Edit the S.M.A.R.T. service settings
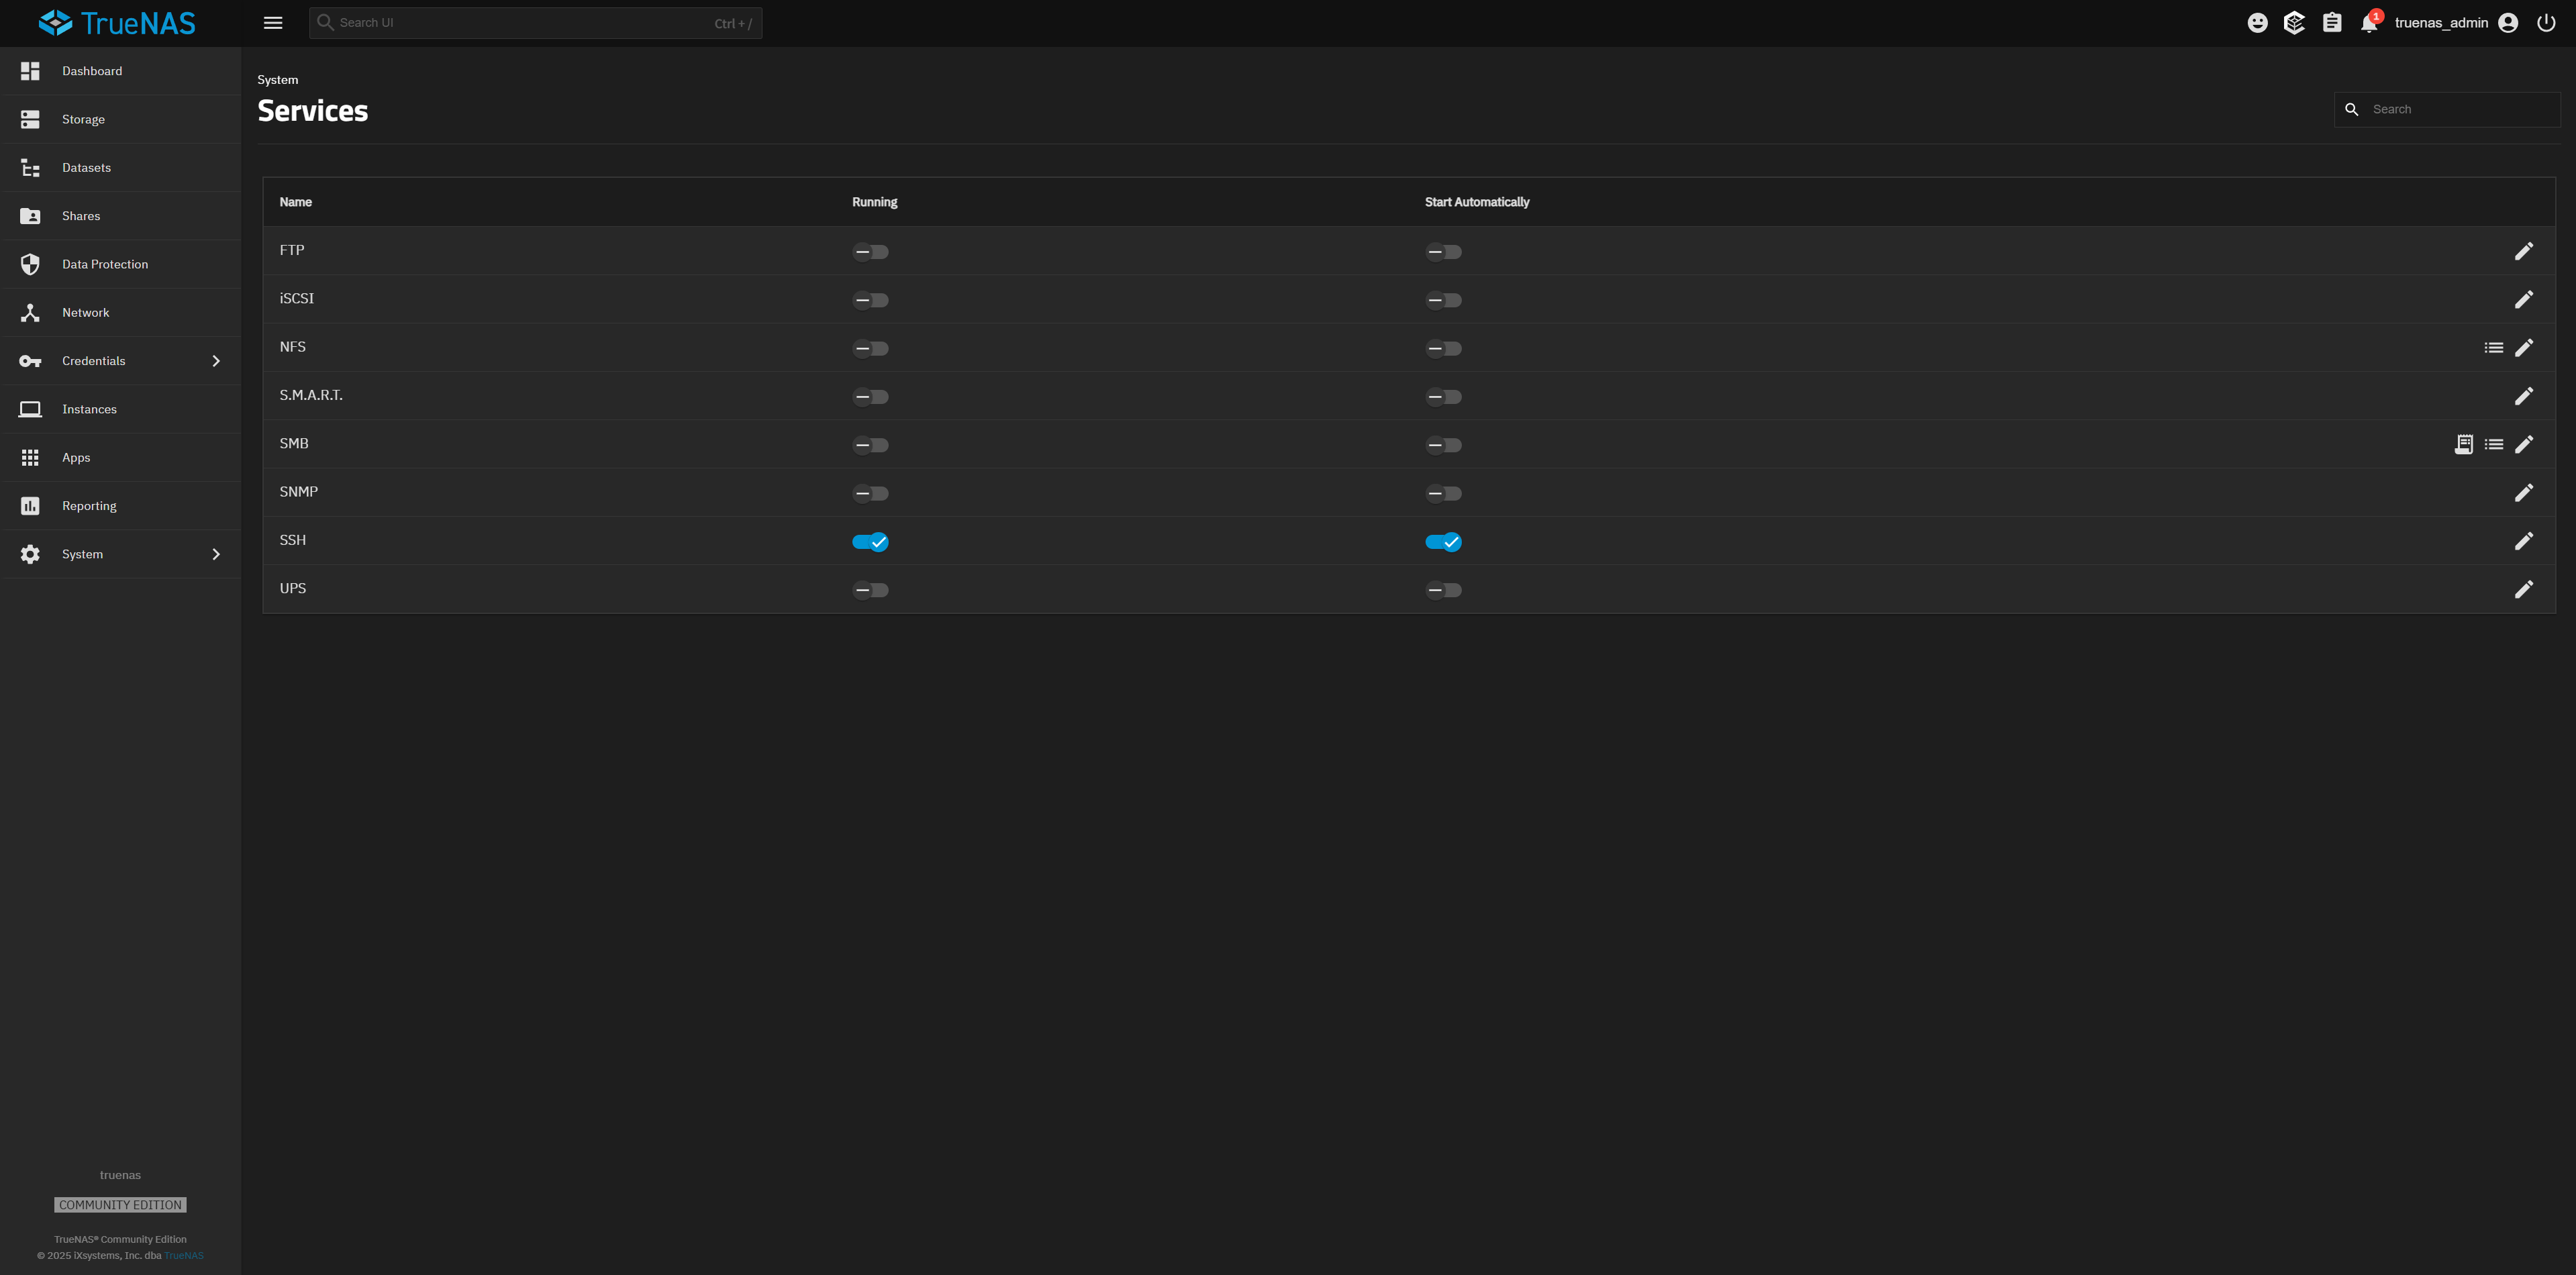This screenshot has width=2576, height=1275. pyautogui.click(x=2524, y=396)
